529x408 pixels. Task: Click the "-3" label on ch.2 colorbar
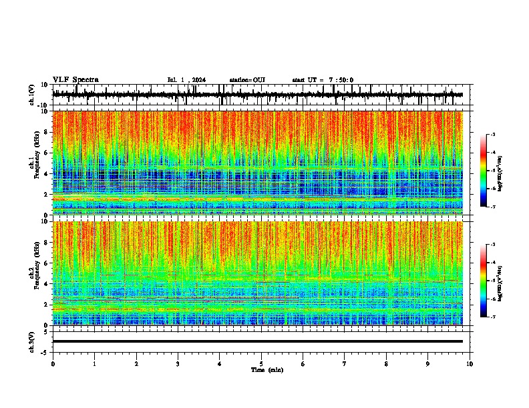493,245
